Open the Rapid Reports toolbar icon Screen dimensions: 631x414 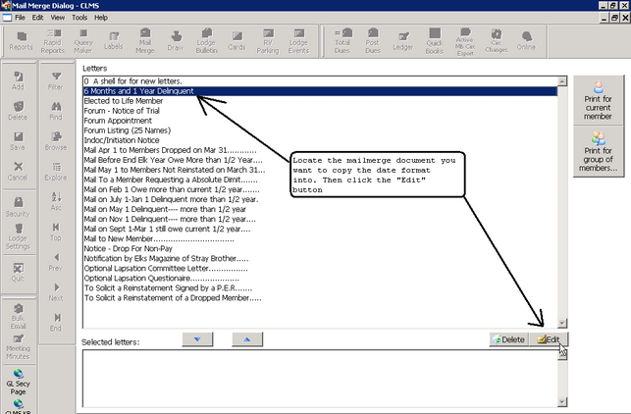(52, 41)
